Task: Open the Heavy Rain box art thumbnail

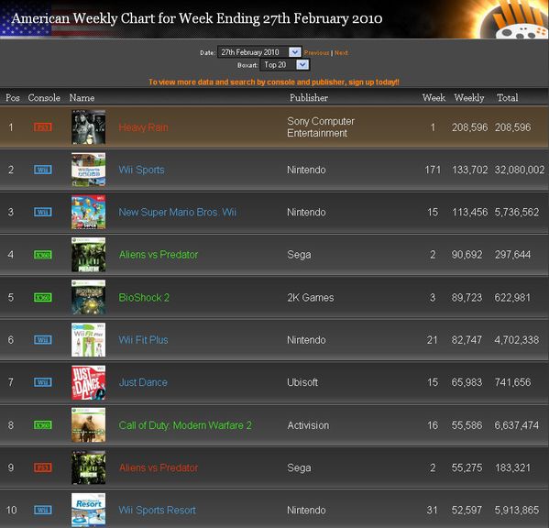Action: click(x=88, y=127)
